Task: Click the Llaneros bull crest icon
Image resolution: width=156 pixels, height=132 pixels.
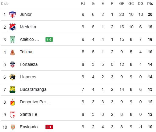Action: pyautogui.click(x=13, y=77)
